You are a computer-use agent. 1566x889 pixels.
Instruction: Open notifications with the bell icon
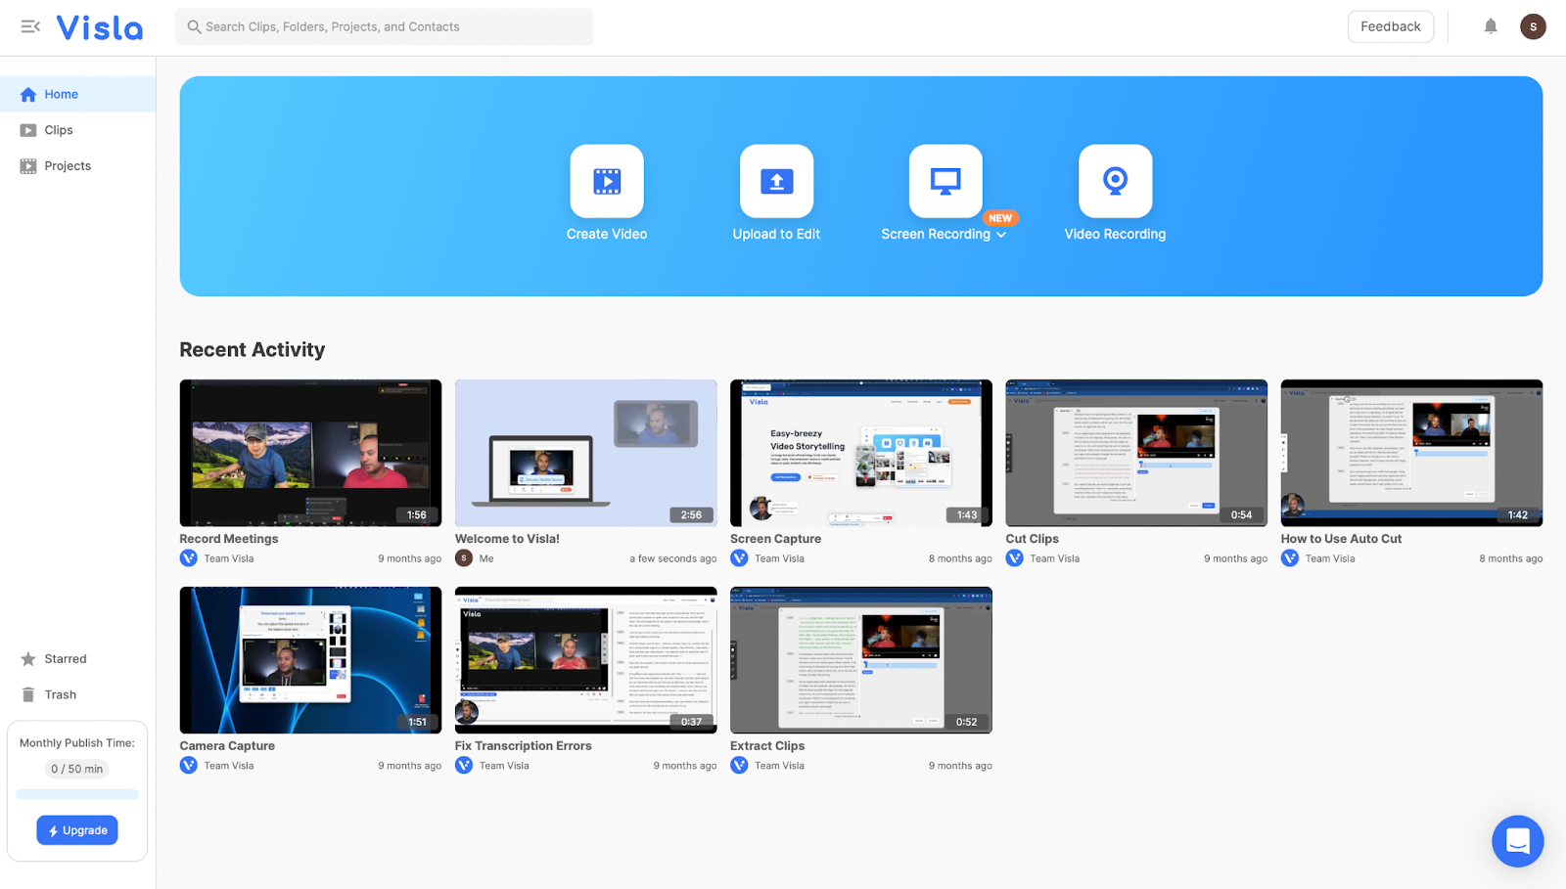coord(1491,26)
